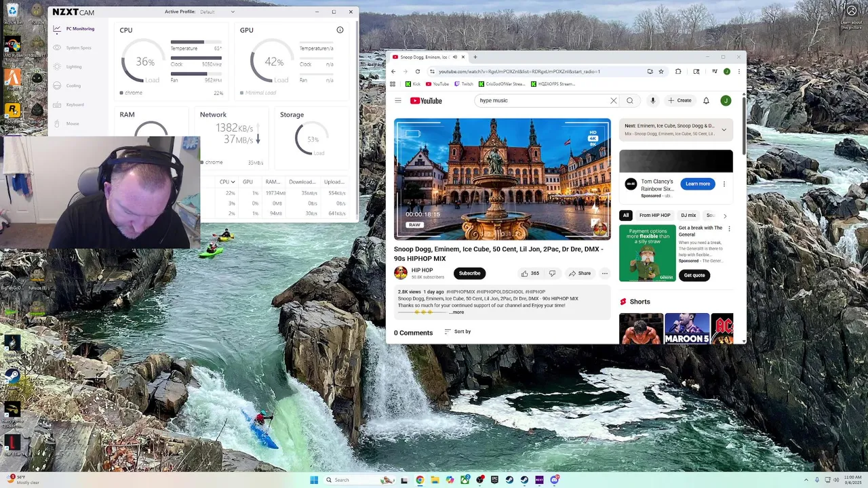Click the GPU info icon
868x488 pixels.
click(340, 30)
